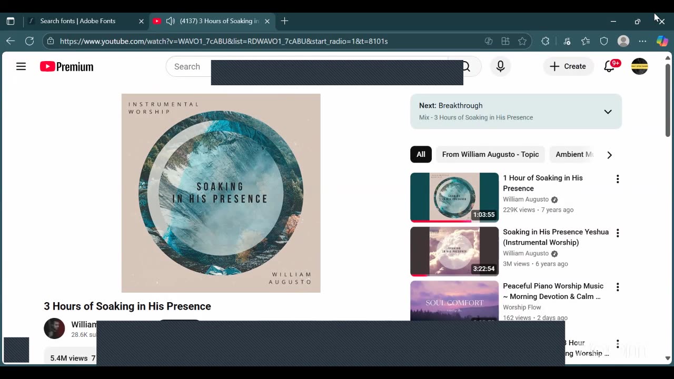Click the browser address bar URL
The width and height of the screenshot is (674, 379).
[x=224, y=41]
